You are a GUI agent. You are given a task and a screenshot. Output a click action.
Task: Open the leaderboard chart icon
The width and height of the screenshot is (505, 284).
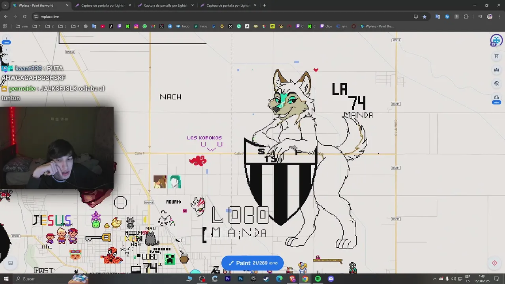(x=496, y=97)
